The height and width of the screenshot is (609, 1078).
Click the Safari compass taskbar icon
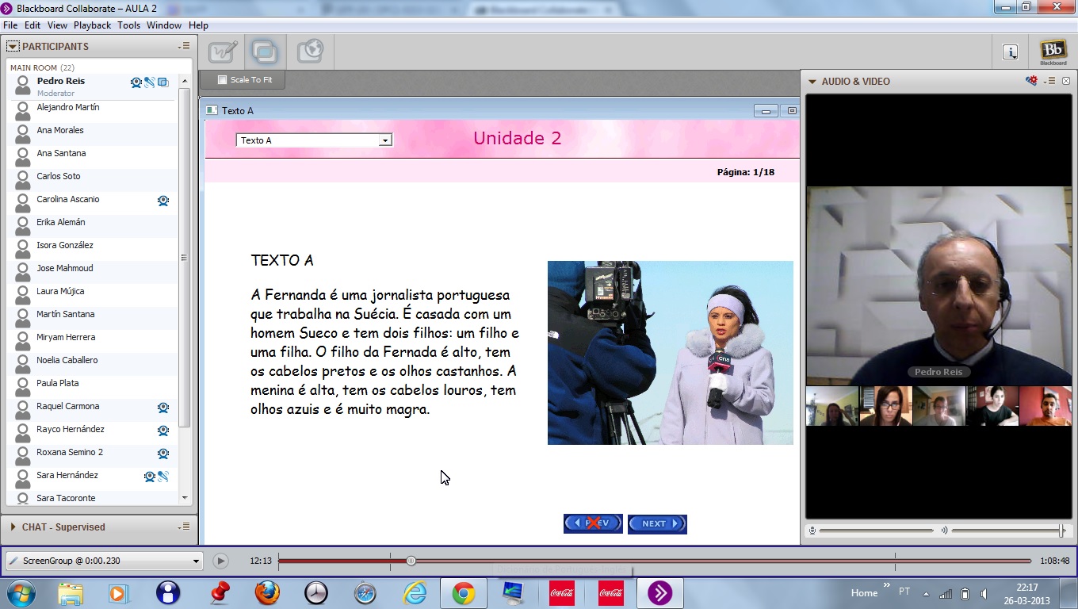365,593
